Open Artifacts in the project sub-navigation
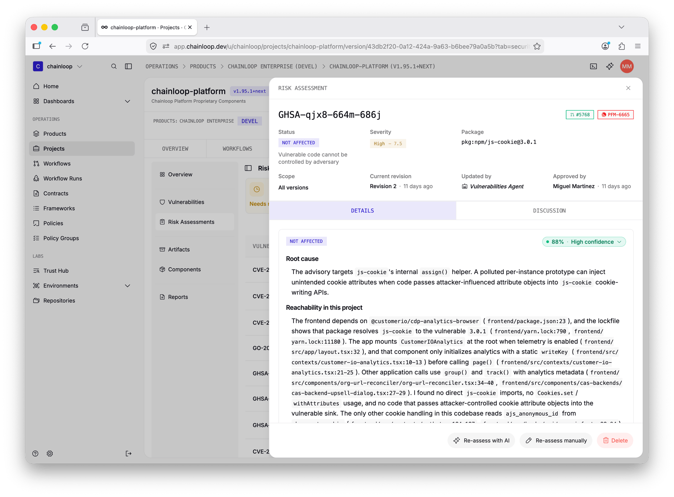Image resolution: width=674 pixels, height=497 pixels. click(195, 250)
